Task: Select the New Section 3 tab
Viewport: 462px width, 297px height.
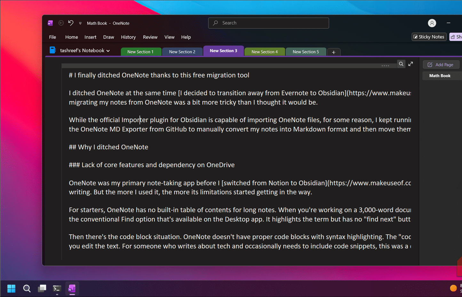Action: (224, 51)
